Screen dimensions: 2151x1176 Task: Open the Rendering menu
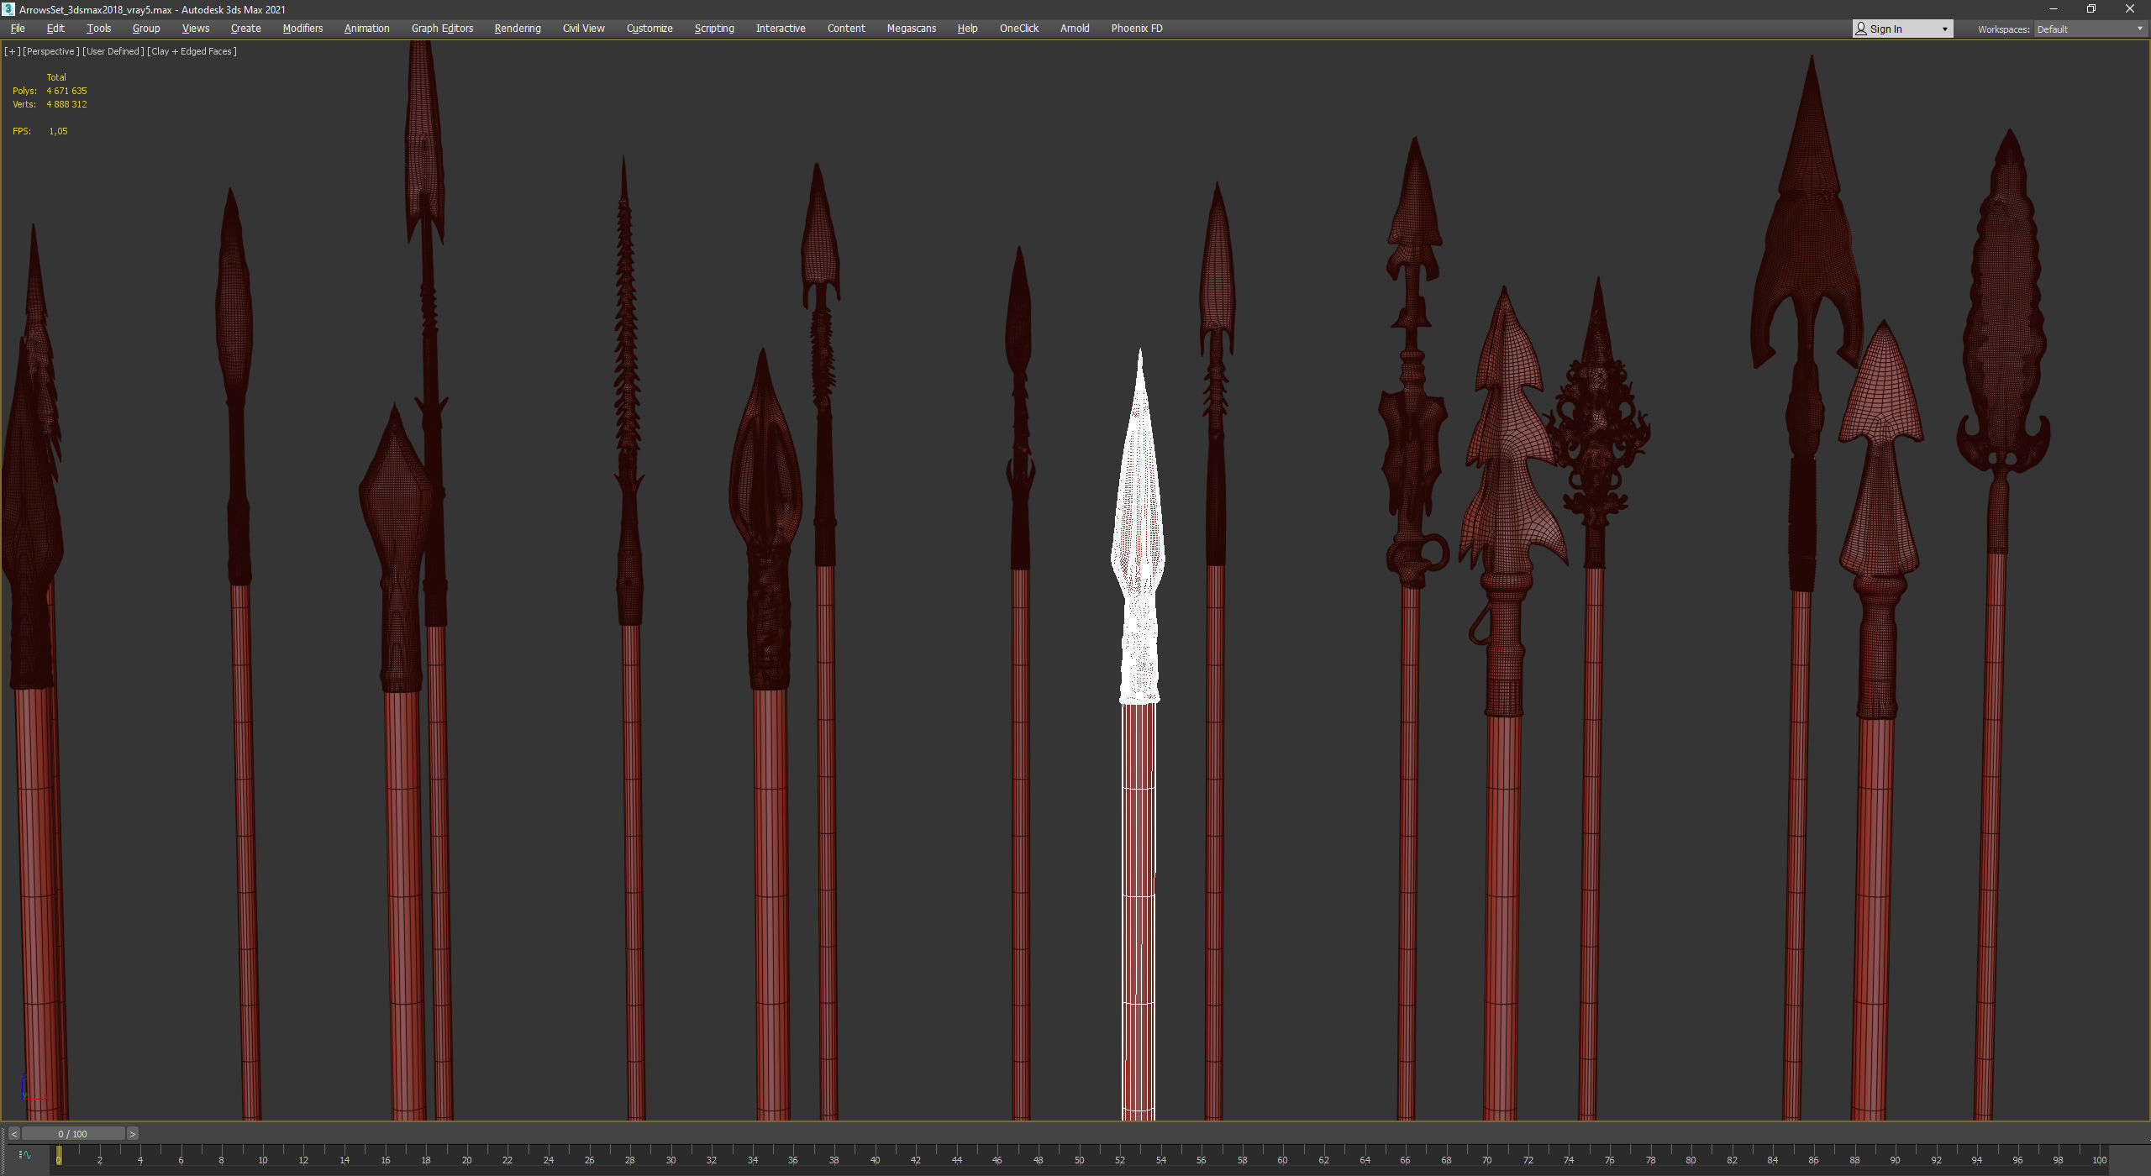click(x=518, y=29)
